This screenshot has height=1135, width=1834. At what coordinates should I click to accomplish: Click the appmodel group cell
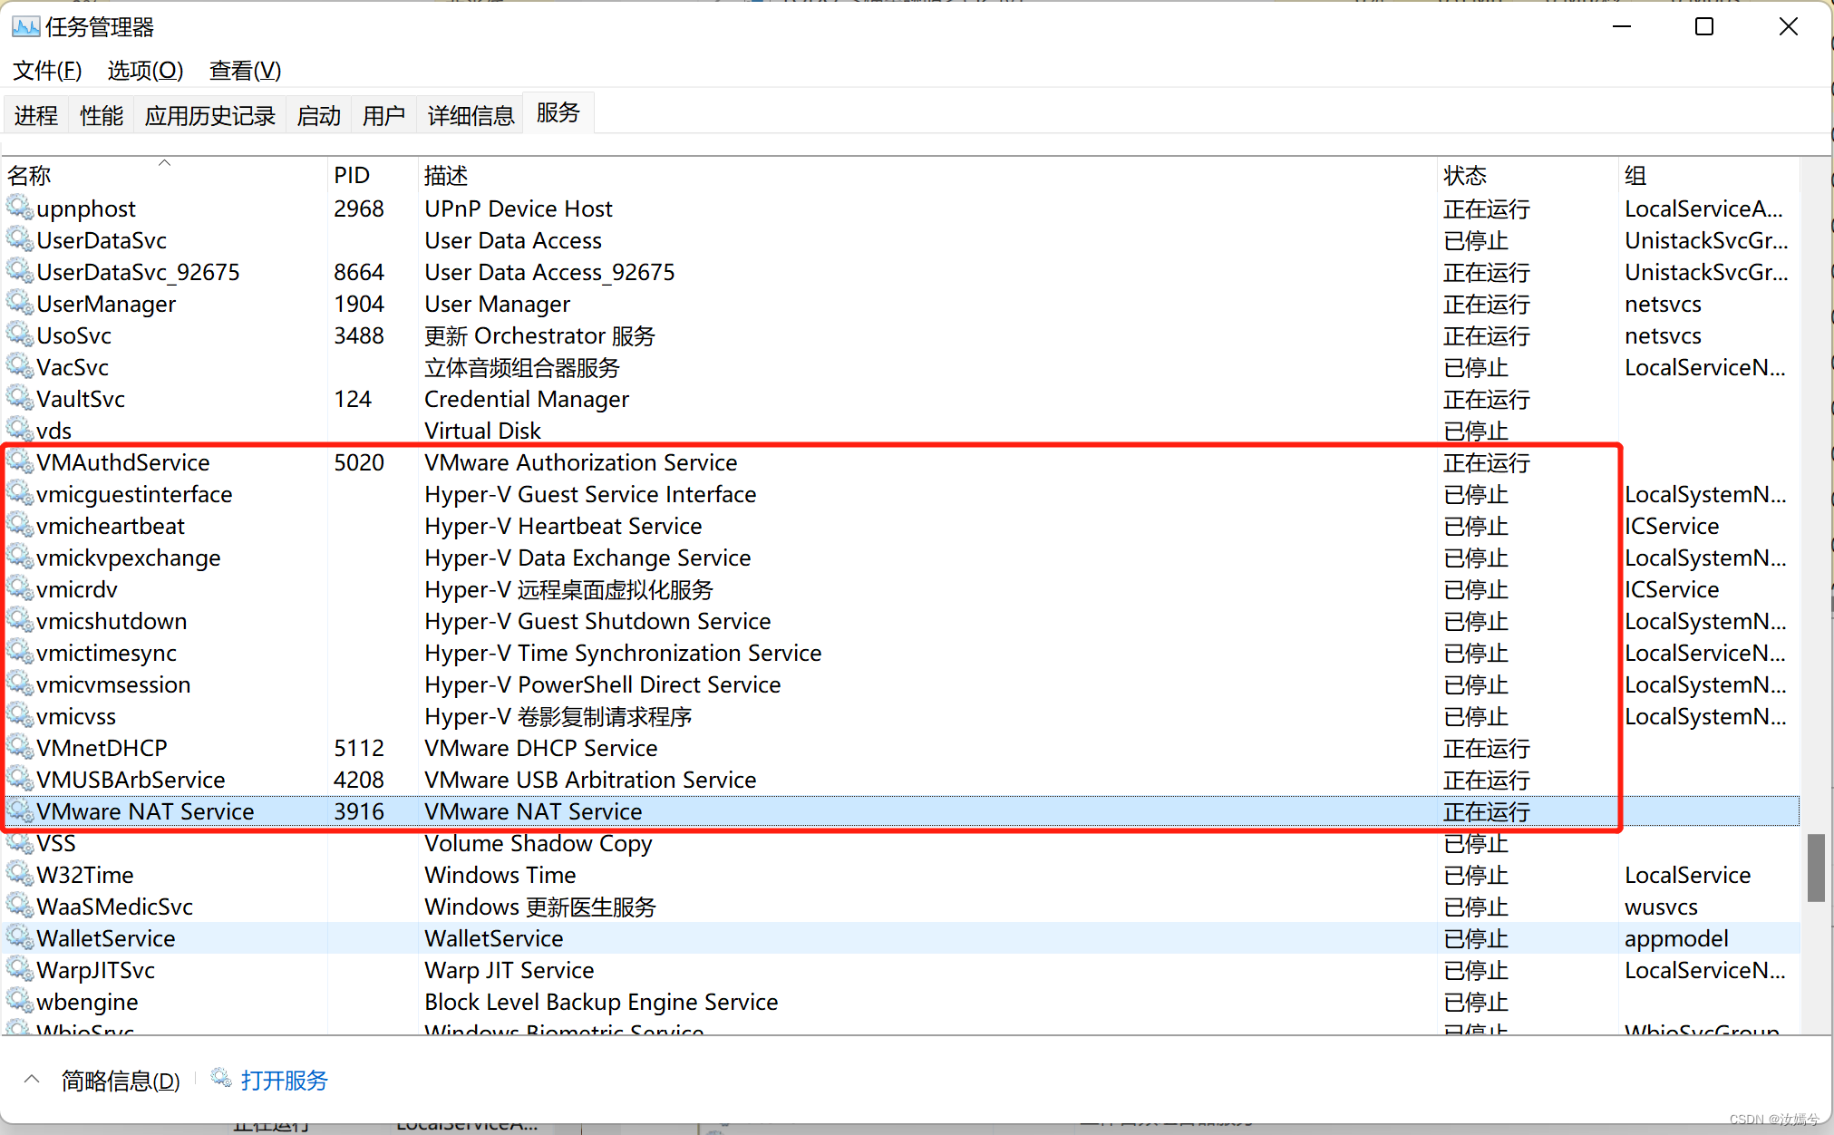[1676, 938]
